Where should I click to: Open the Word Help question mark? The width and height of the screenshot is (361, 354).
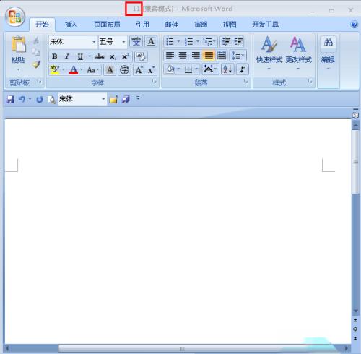coord(355,25)
